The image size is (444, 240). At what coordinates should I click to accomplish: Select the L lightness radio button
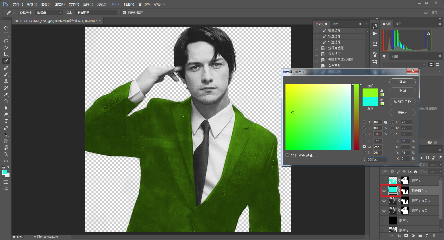[x=392, y=122]
